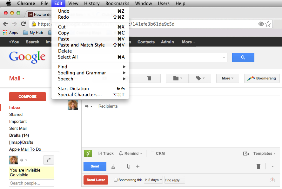
Task: Click the COMPOSE button
Action: pos(27,97)
